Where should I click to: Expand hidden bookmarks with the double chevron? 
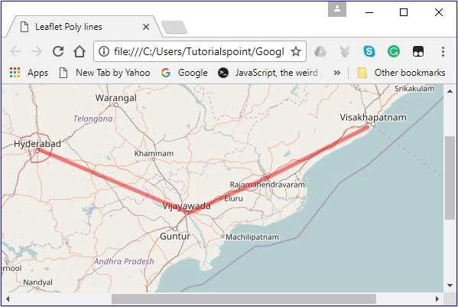(336, 73)
